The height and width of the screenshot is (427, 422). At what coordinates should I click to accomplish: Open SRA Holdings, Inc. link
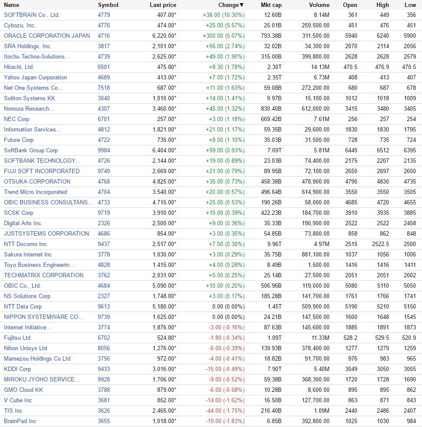click(27, 46)
